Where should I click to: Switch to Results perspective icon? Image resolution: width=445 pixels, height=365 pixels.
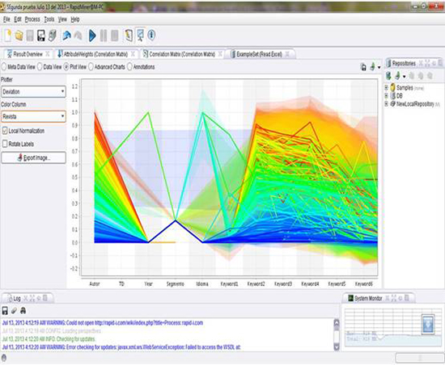(140, 36)
